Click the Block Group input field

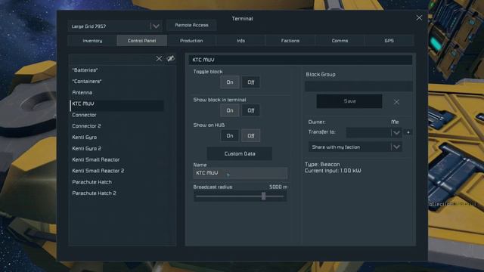click(x=358, y=86)
